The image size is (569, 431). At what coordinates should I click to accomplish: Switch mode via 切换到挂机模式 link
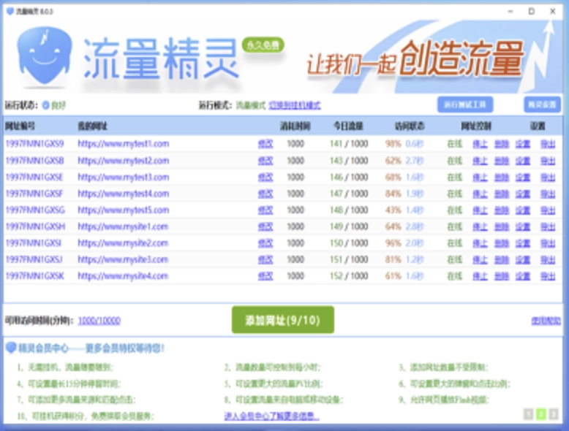pyautogui.click(x=295, y=105)
